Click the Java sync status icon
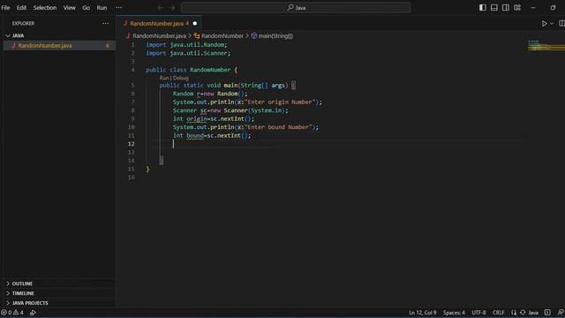 tap(523, 313)
